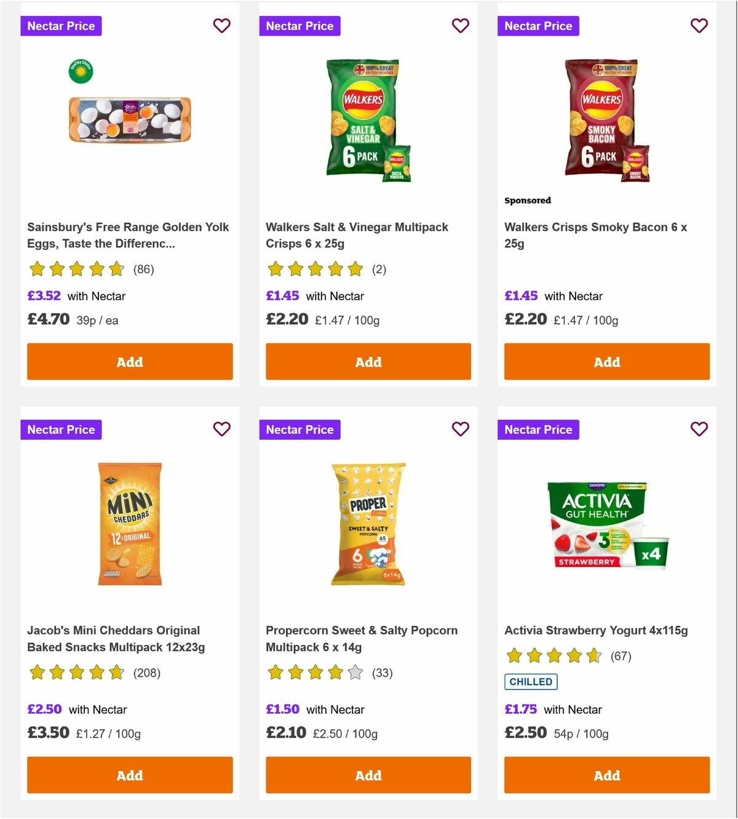Screen dimensions: 738x819
Task: Add Jacob's Mini Cheddars to trolley
Action: click(129, 775)
